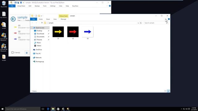The width and height of the screenshot is (198, 111).
Task: Open the Recycle Bin desktop icon
Action: tap(4, 4)
